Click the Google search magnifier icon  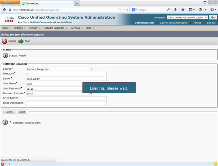click(x=168, y=10)
